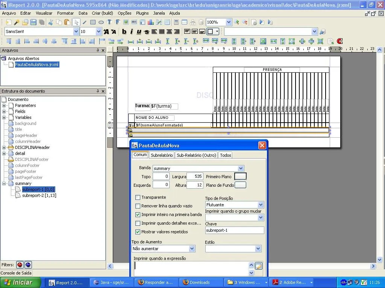
Task: Check Remover linha quando vazio
Action: [138, 206]
